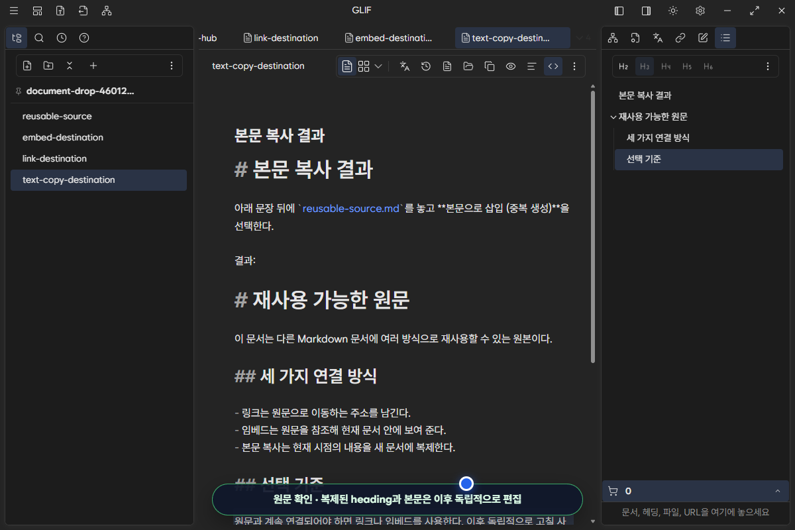Collapse outline item 재사용 가능한 원문

coord(613,117)
